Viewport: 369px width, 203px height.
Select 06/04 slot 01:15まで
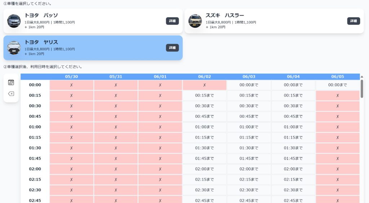pyautogui.click(x=293, y=138)
